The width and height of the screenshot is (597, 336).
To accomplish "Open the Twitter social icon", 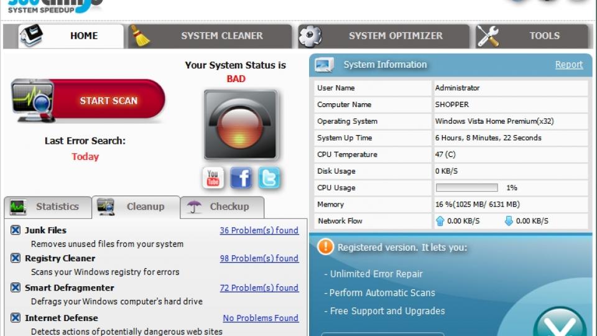I will (269, 178).
